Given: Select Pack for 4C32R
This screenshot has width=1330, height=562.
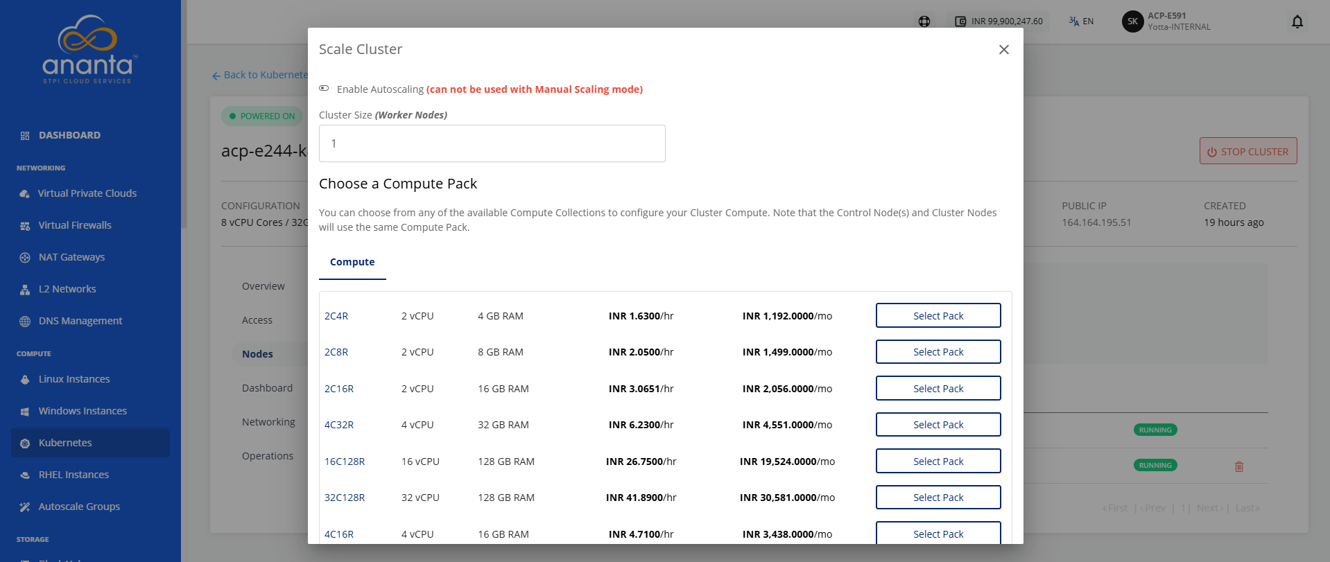Looking at the screenshot, I should pos(938,425).
